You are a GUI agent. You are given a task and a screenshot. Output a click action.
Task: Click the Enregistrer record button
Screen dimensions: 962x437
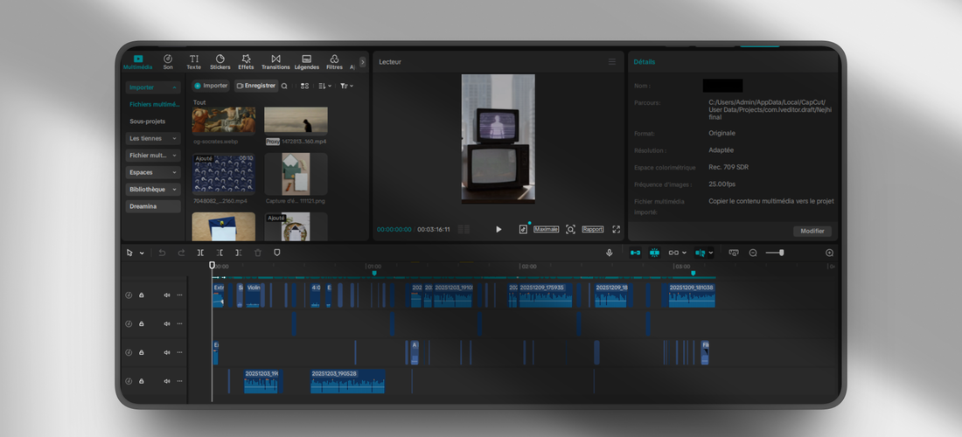(256, 86)
